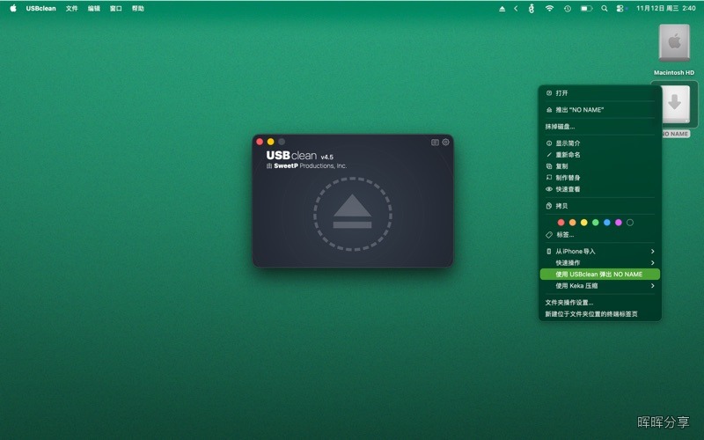Minimize the USBclean window with yellow button
Screen dimensions: 704x440
pos(271,142)
